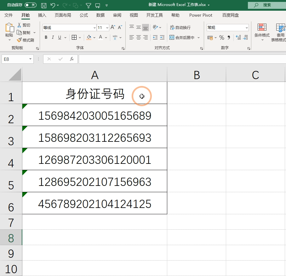Click the Insert Function fx icon
This screenshot has width=286, height=276.
coord(72,59)
